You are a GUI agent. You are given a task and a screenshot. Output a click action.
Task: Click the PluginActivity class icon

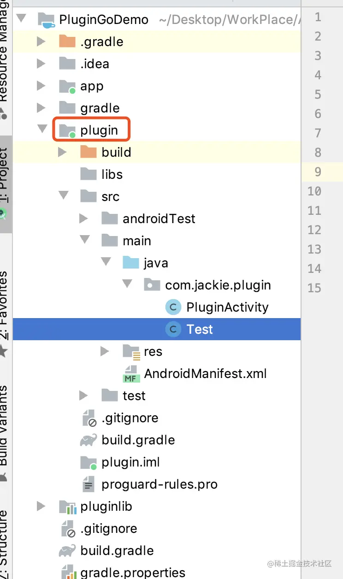coord(173,307)
